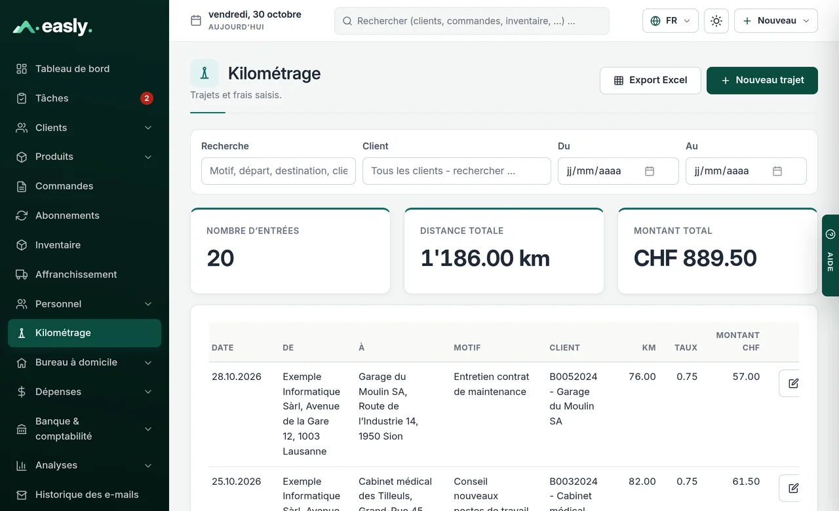Click the calendar icon beside today's date
This screenshot has width=839, height=511.
pyautogui.click(x=196, y=20)
